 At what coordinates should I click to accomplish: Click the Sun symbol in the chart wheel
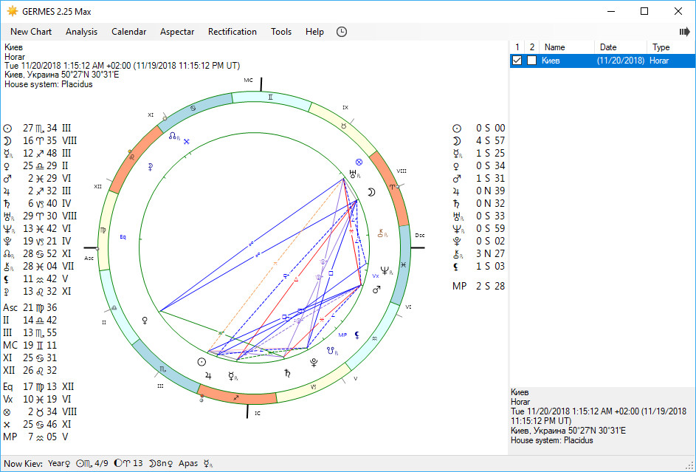click(201, 362)
